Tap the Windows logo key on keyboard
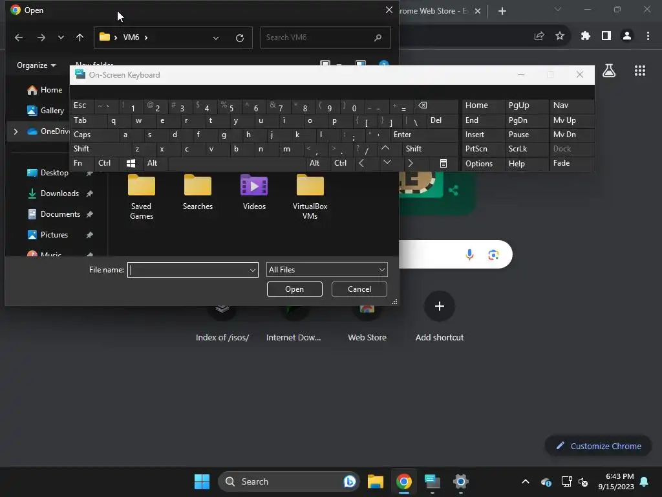This screenshot has height=497, width=662. 131,164
